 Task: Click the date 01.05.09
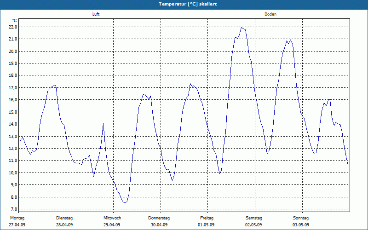pyautogui.click(x=206, y=225)
